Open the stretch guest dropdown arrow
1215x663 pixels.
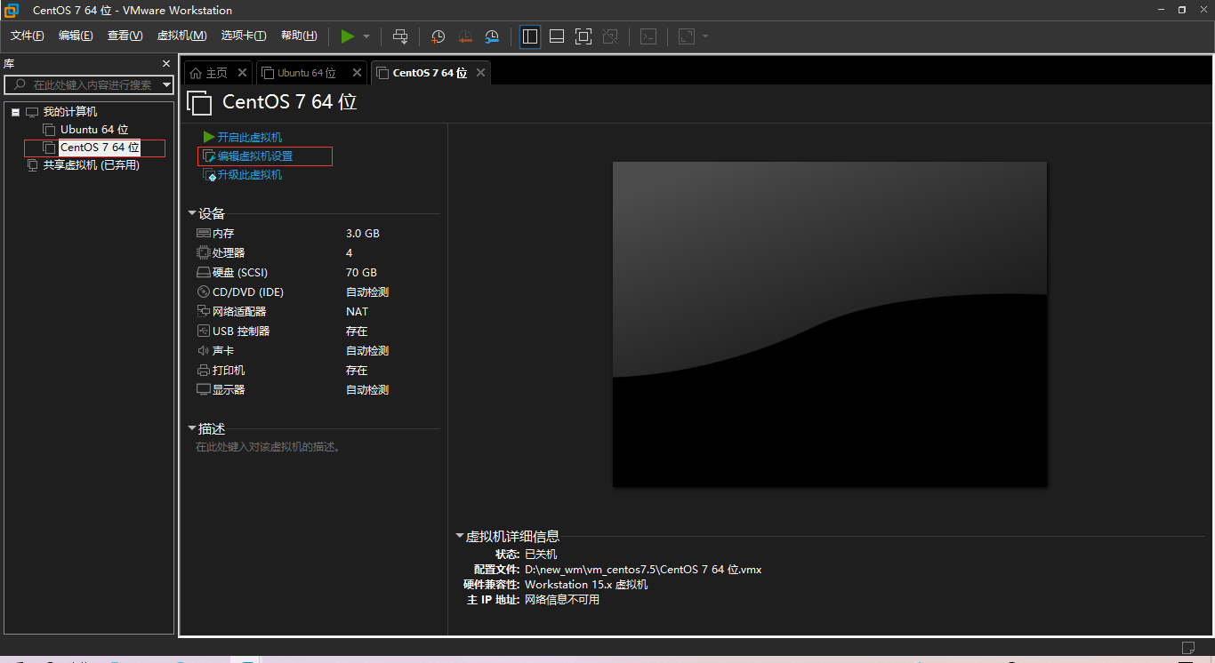705,36
